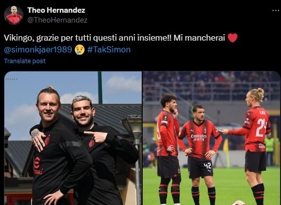Click the number 24 on the red jersey
This screenshot has width=281, height=205.
[261, 128]
